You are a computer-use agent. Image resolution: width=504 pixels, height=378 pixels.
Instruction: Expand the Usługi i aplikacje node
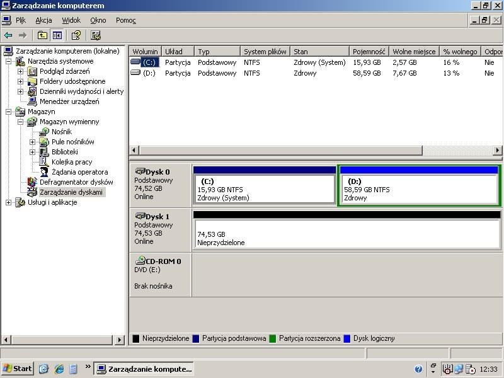(8, 202)
